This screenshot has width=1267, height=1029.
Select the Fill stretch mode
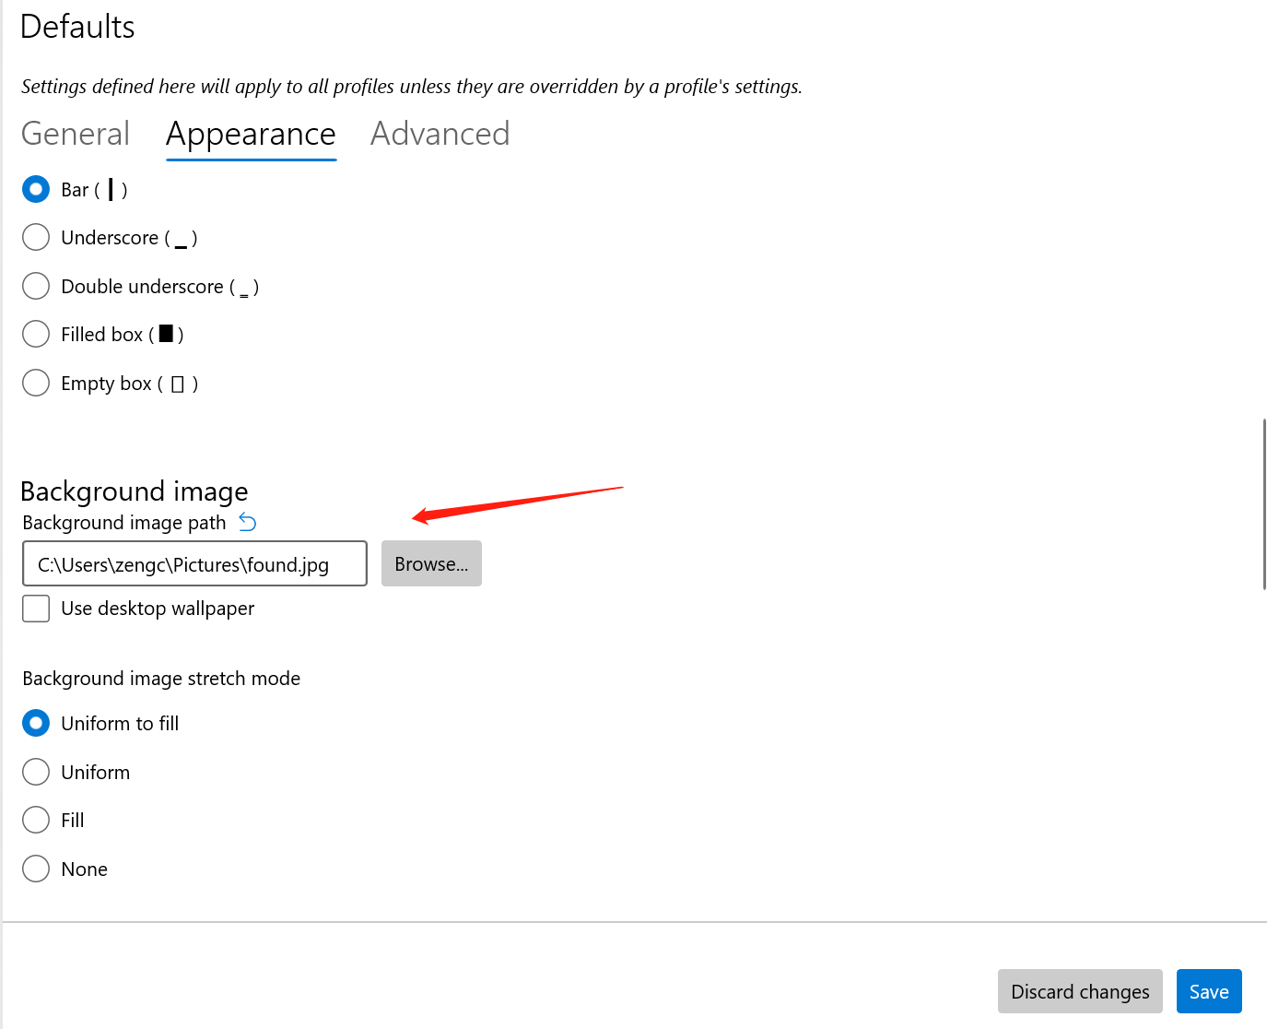[35, 820]
